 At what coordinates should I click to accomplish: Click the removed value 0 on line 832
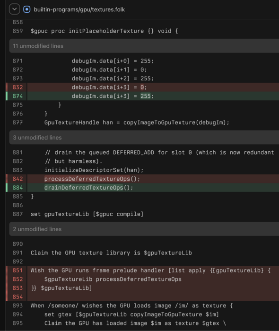[142, 87]
